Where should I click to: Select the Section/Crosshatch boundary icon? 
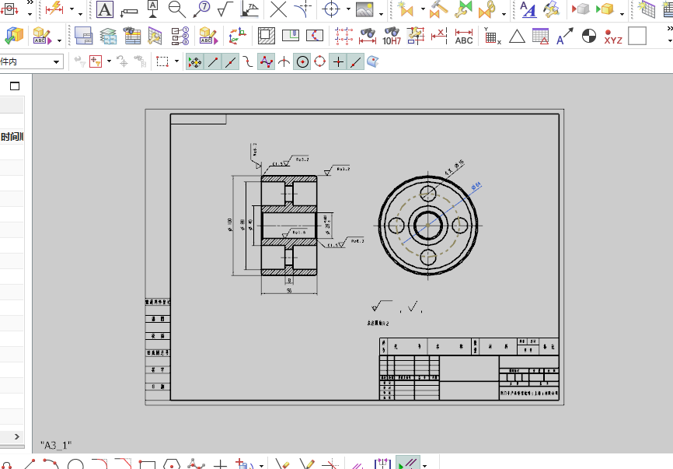tap(267, 36)
